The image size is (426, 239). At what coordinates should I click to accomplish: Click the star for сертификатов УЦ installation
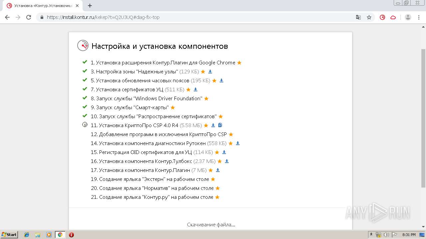click(x=188, y=90)
